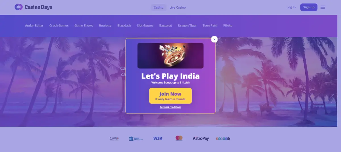
Task: Open the Andar Bahar category
Action: click(34, 26)
